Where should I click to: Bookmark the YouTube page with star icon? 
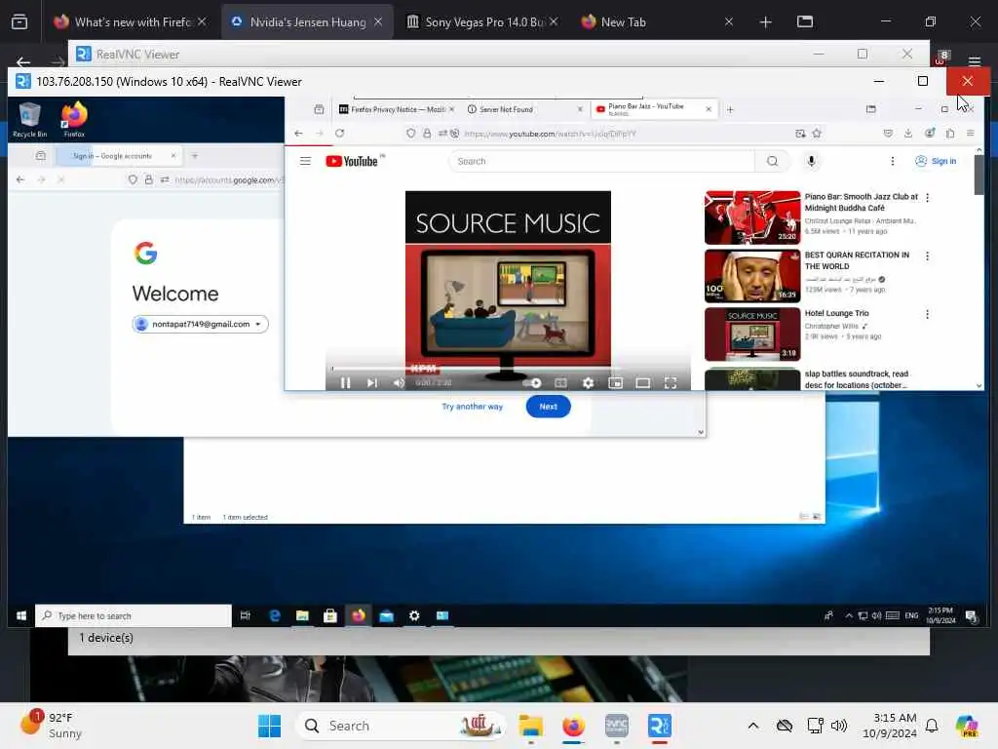(818, 133)
